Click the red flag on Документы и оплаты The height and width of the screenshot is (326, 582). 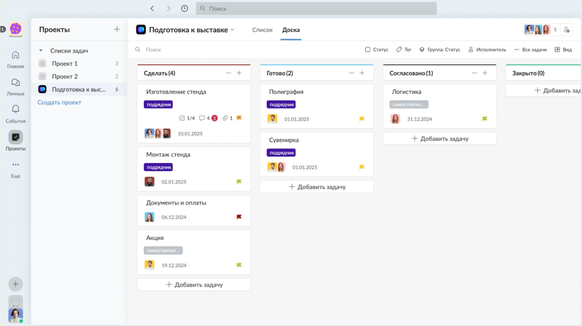239,217
